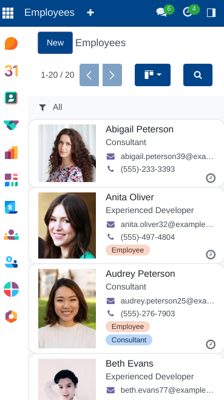Open the Employees app sidebar icon
This screenshot has width=224, height=400.
click(11, 234)
